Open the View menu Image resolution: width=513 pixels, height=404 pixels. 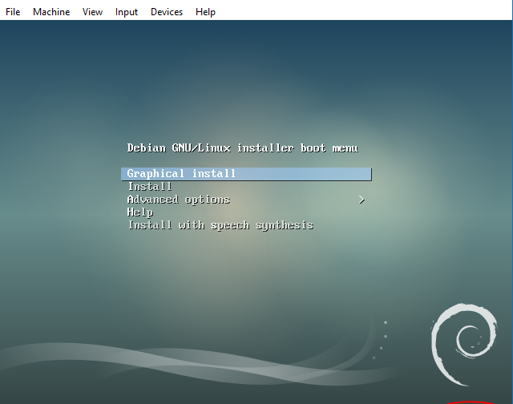pos(92,12)
